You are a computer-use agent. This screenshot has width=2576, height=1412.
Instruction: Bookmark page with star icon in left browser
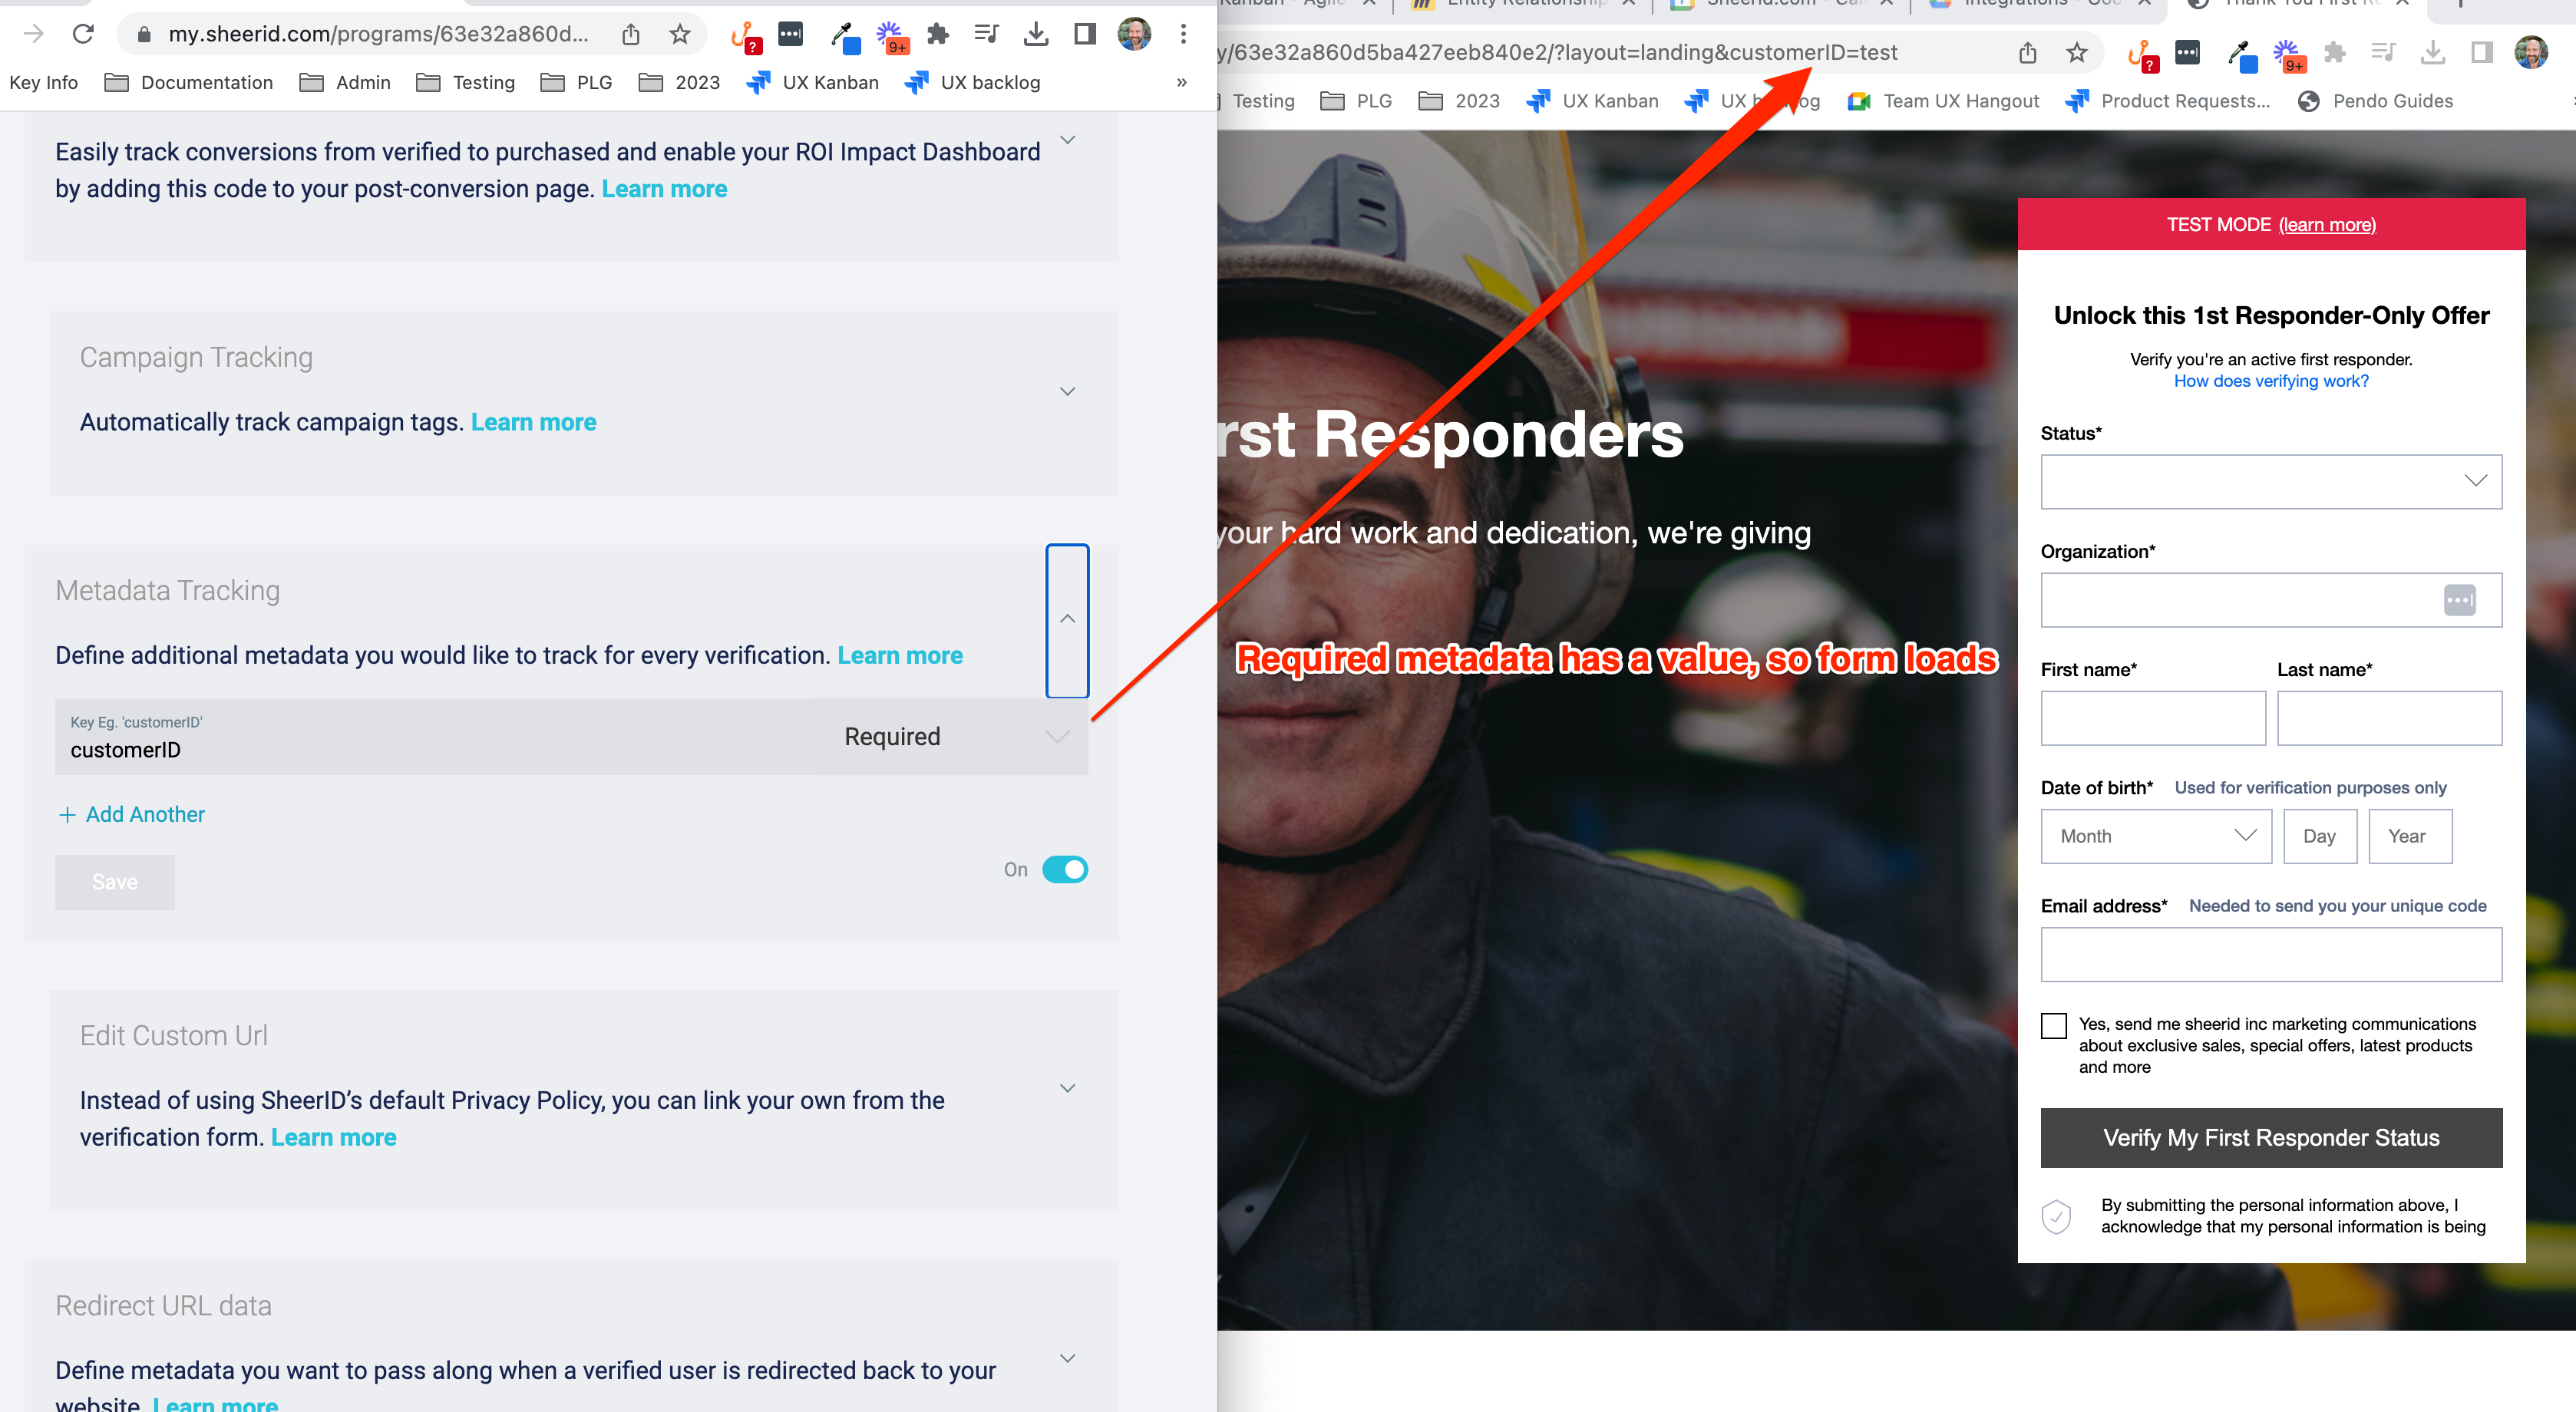pos(680,34)
